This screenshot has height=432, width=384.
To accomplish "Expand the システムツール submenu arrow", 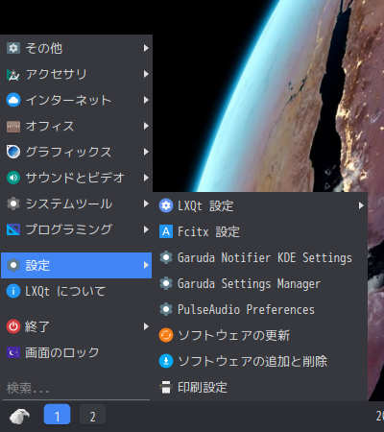I will [146, 204].
